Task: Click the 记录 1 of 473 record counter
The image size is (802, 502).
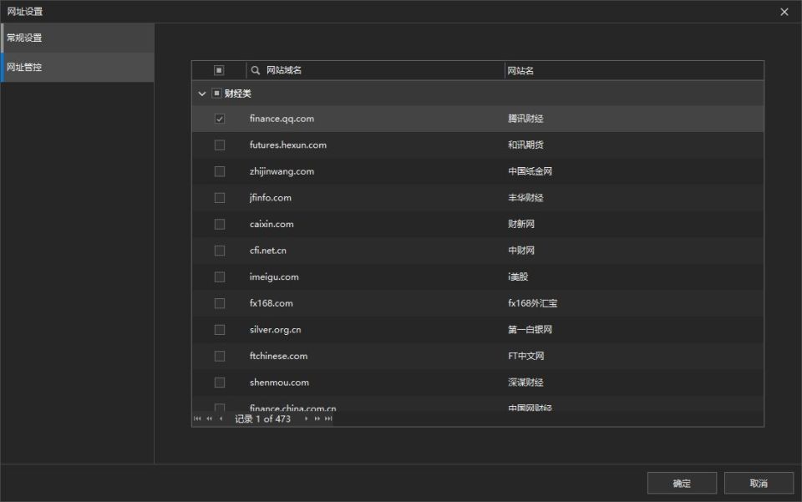Action: [x=262, y=418]
